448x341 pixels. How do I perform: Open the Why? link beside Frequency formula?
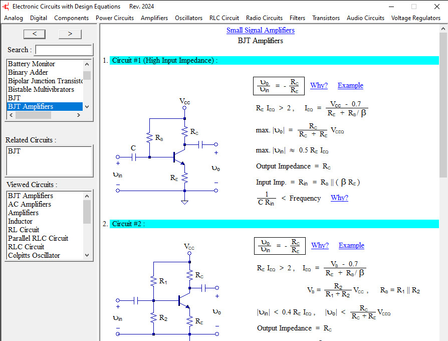pos(339,198)
